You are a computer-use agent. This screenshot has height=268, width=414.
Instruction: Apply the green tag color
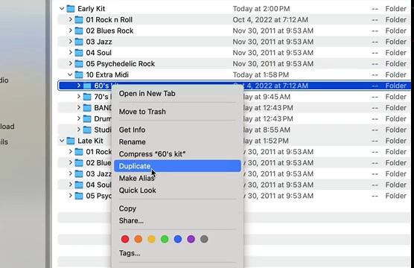click(x=165, y=239)
